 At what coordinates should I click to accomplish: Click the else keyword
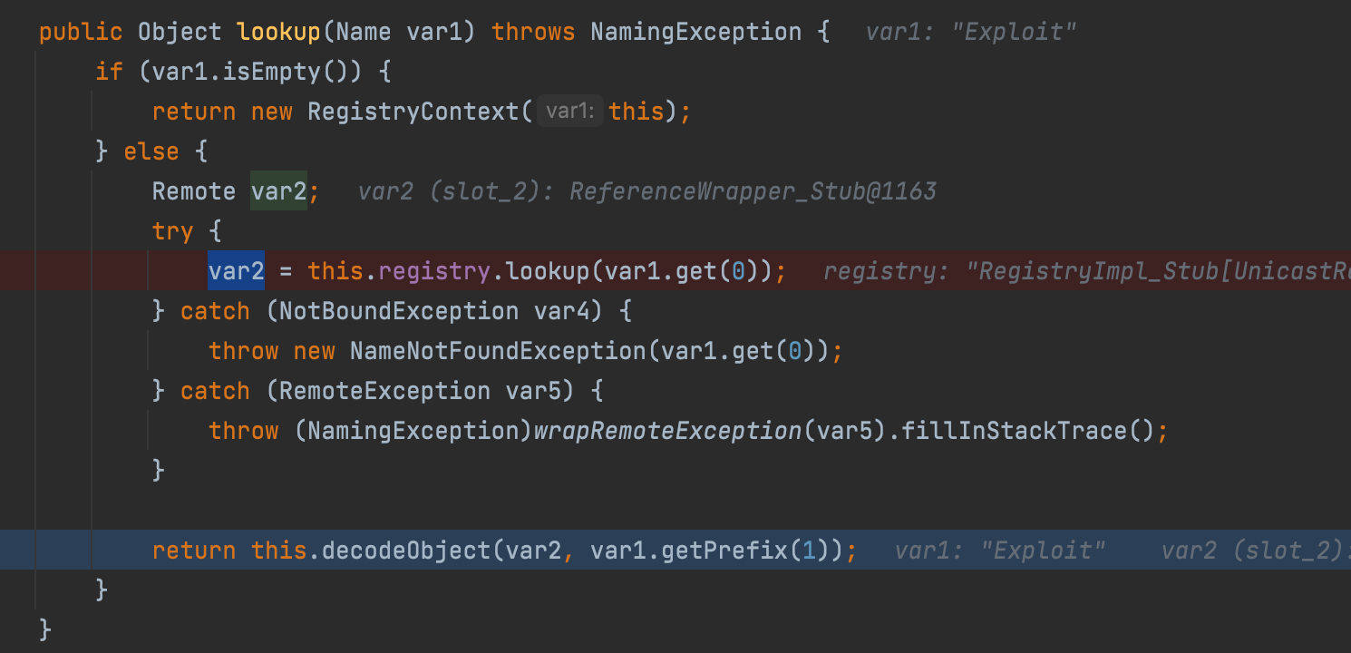(x=151, y=151)
